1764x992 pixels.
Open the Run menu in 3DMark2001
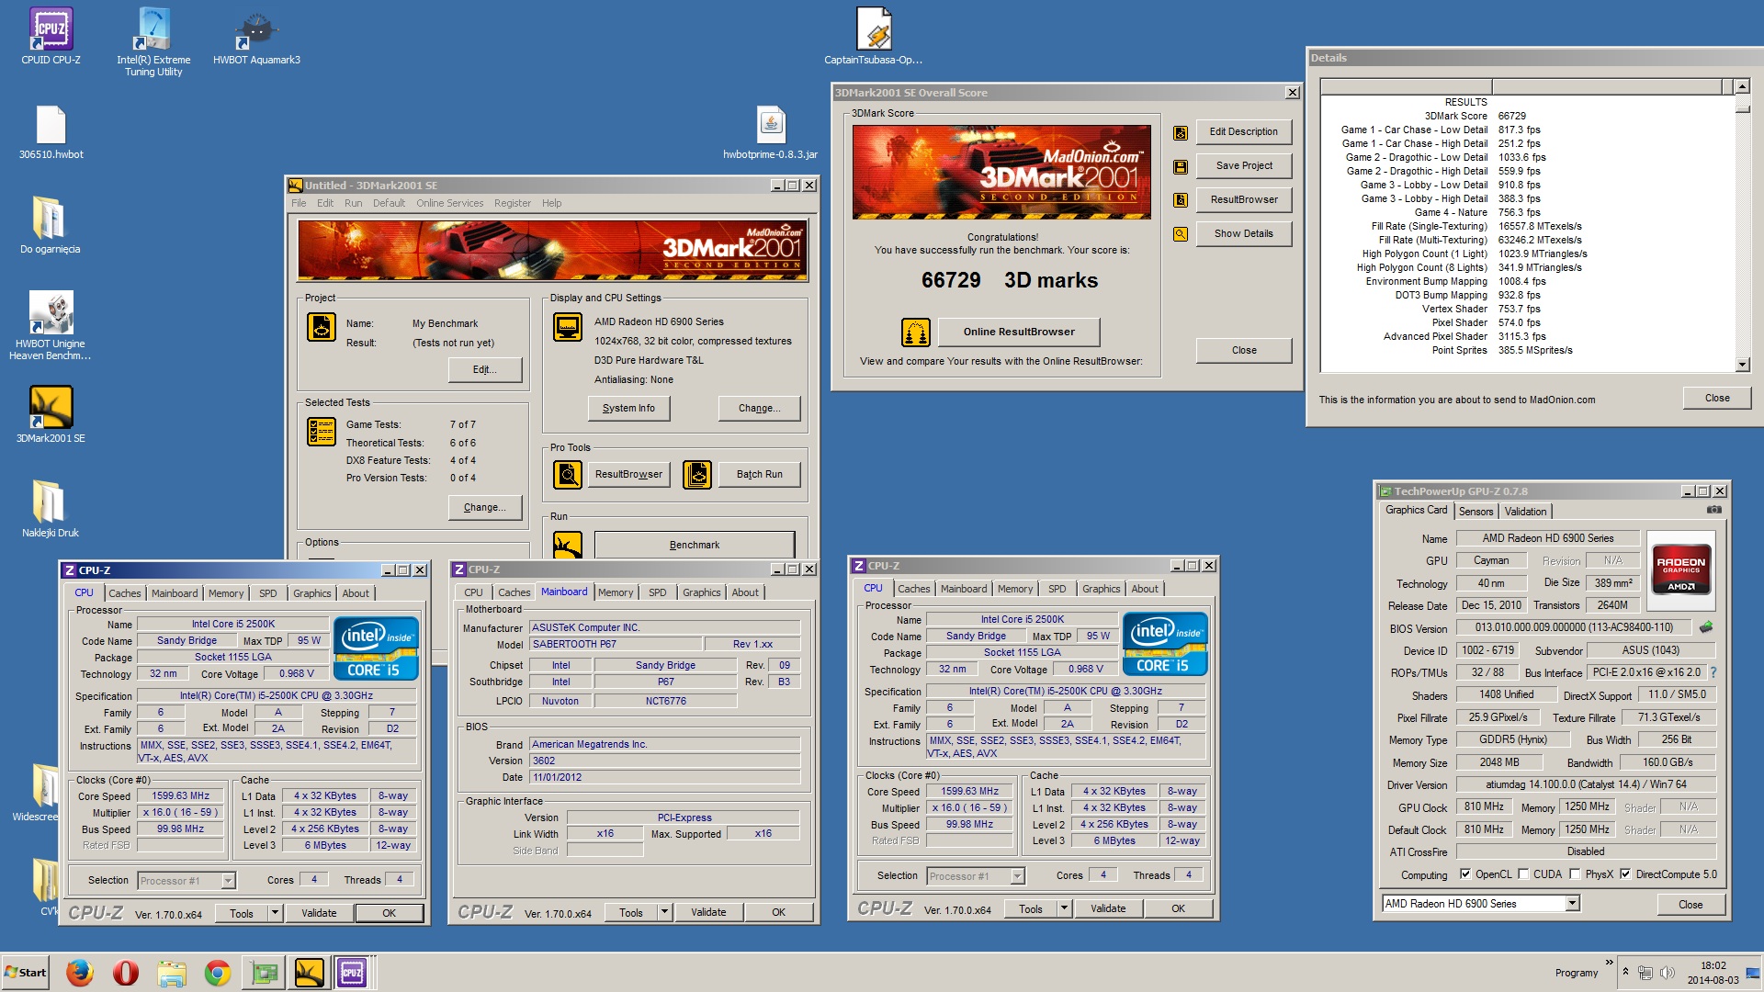353,203
